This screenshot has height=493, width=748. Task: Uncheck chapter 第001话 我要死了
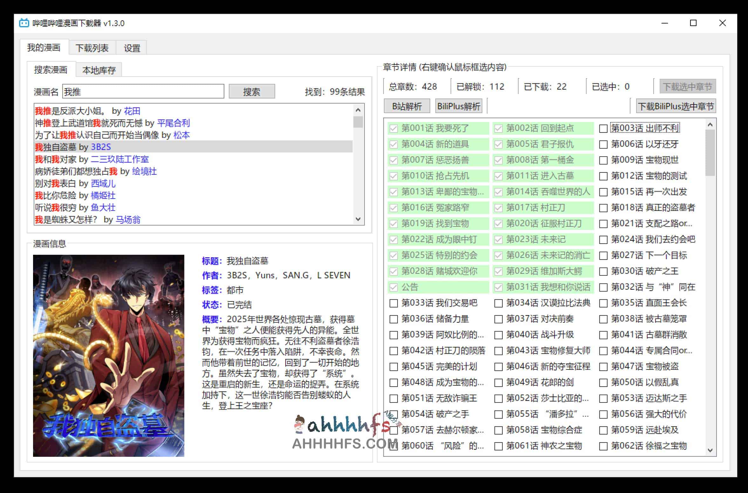(x=393, y=129)
